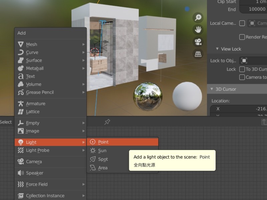The image size is (267, 200).
Task: Choose Camera from the Add menu
Action: [x=34, y=162]
